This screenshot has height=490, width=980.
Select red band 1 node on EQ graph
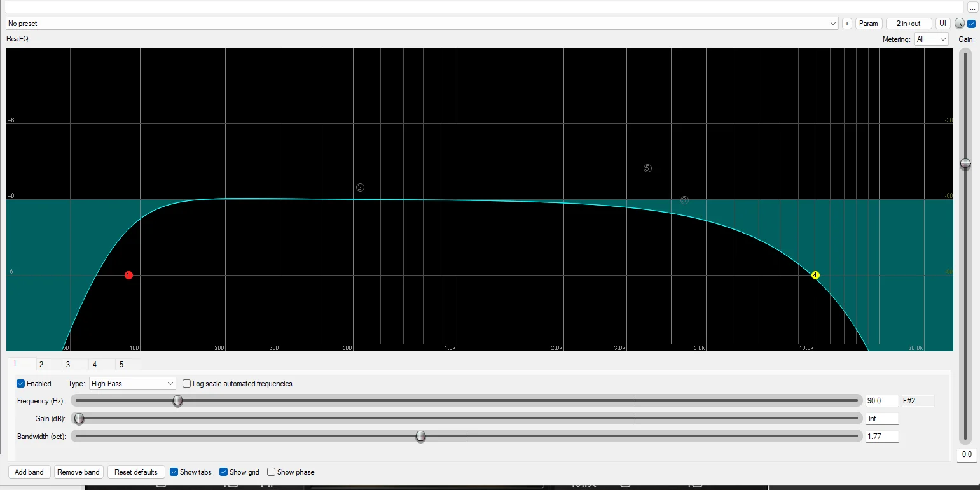[128, 276]
